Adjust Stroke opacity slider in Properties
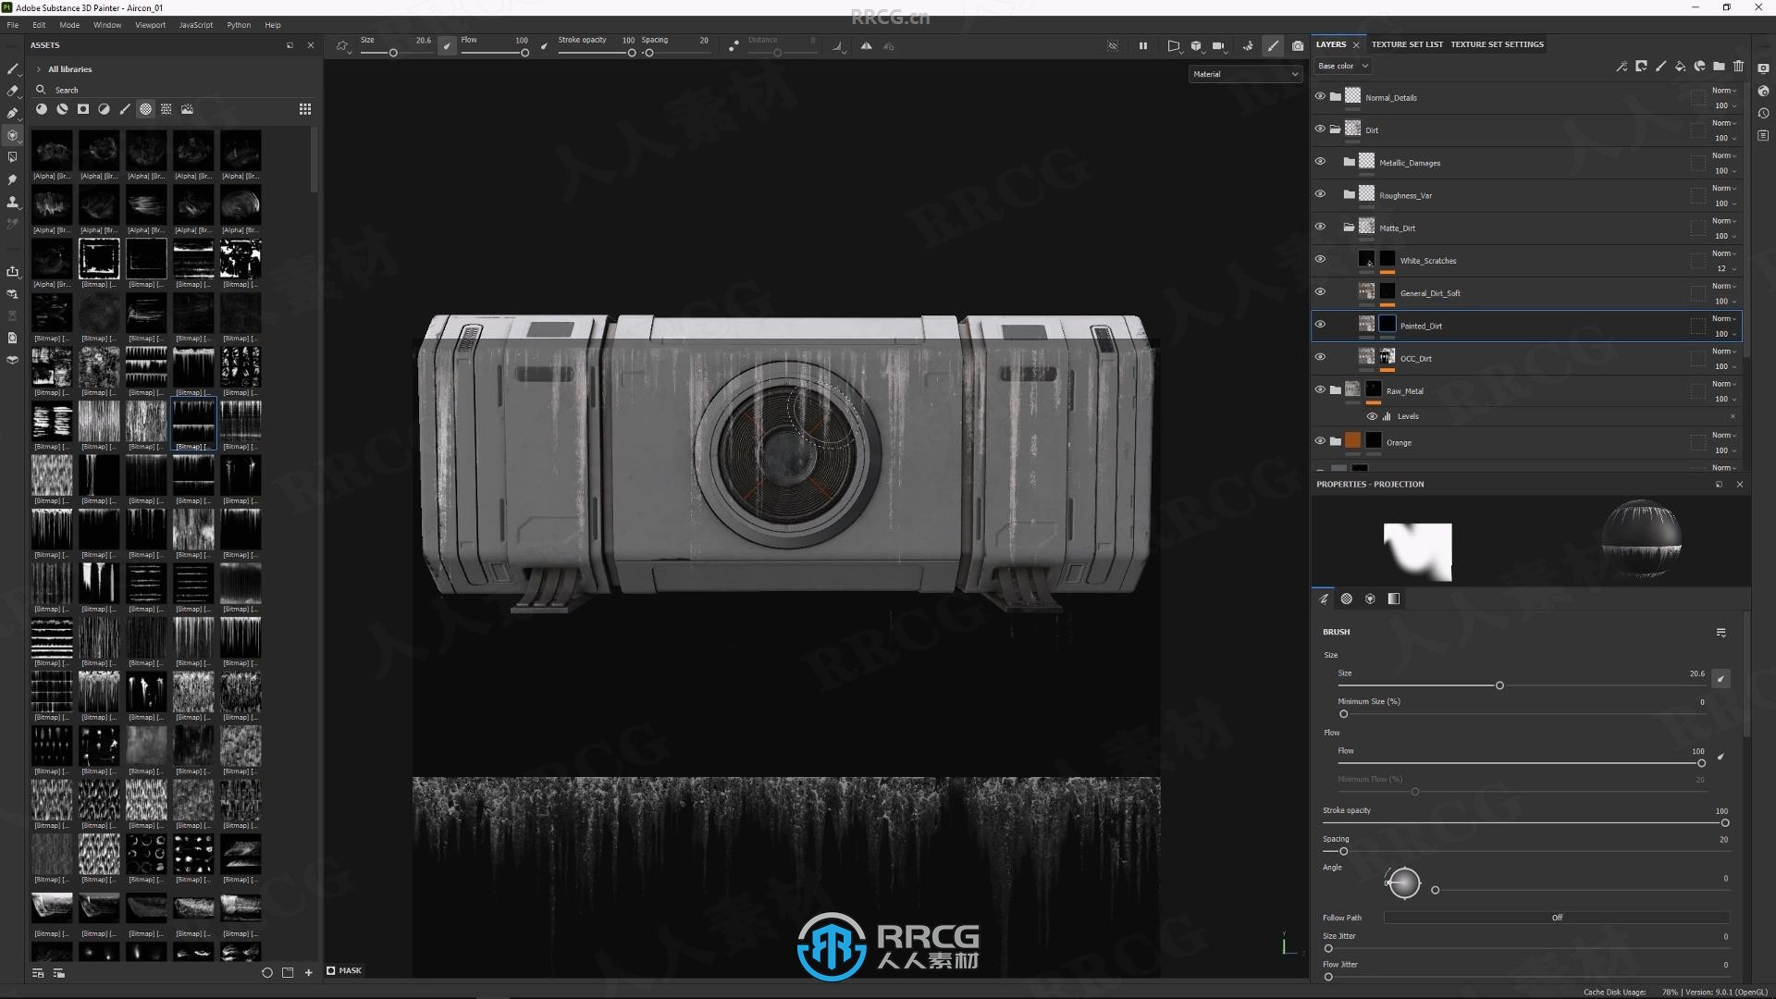The height and width of the screenshot is (999, 1776). tap(1525, 822)
